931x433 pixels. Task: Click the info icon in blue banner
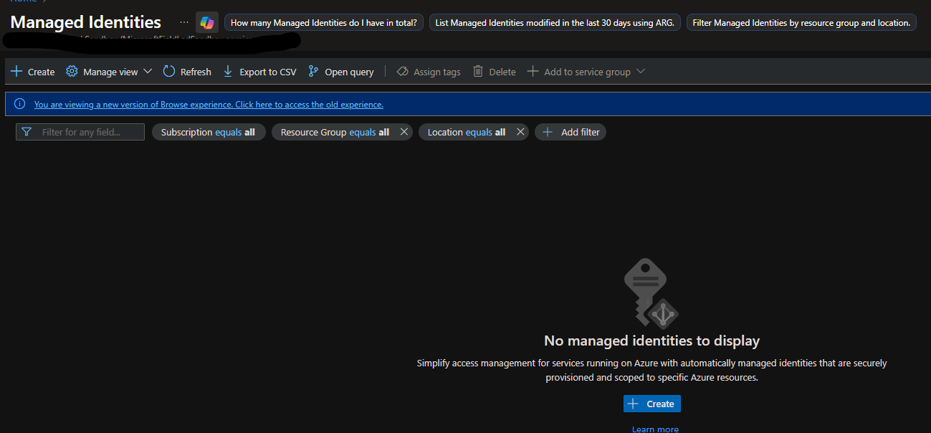tap(20, 105)
